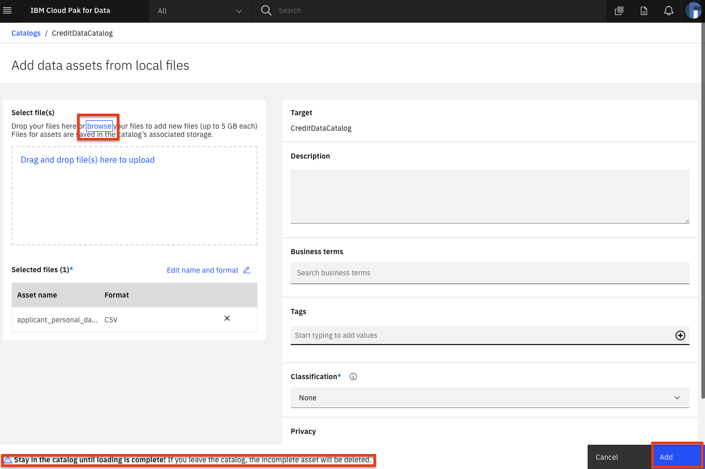Open the document icon in header
This screenshot has width=705, height=469.
[x=644, y=11]
